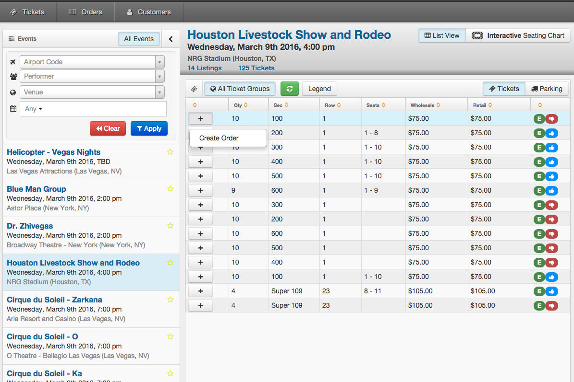Click thumbs-up icon for section 300 seats 1 - 10
The image size is (574, 382).
(552, 148)
